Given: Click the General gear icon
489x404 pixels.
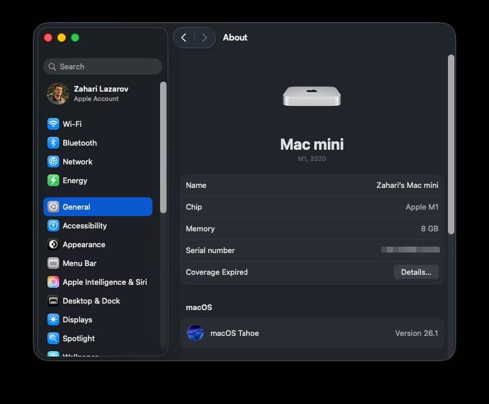Looking at the screenshot, I should (x=53, y=207).
